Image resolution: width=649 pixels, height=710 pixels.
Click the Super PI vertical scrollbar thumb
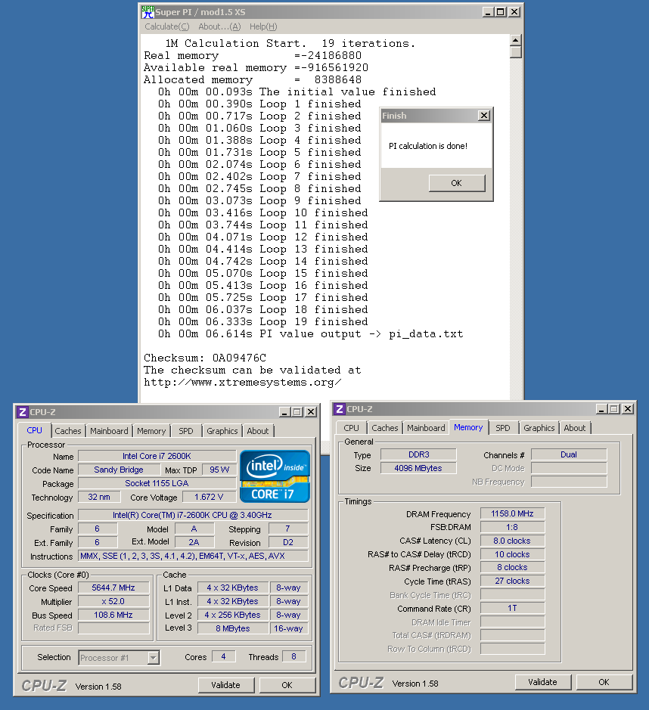click(x=515, y=52)
